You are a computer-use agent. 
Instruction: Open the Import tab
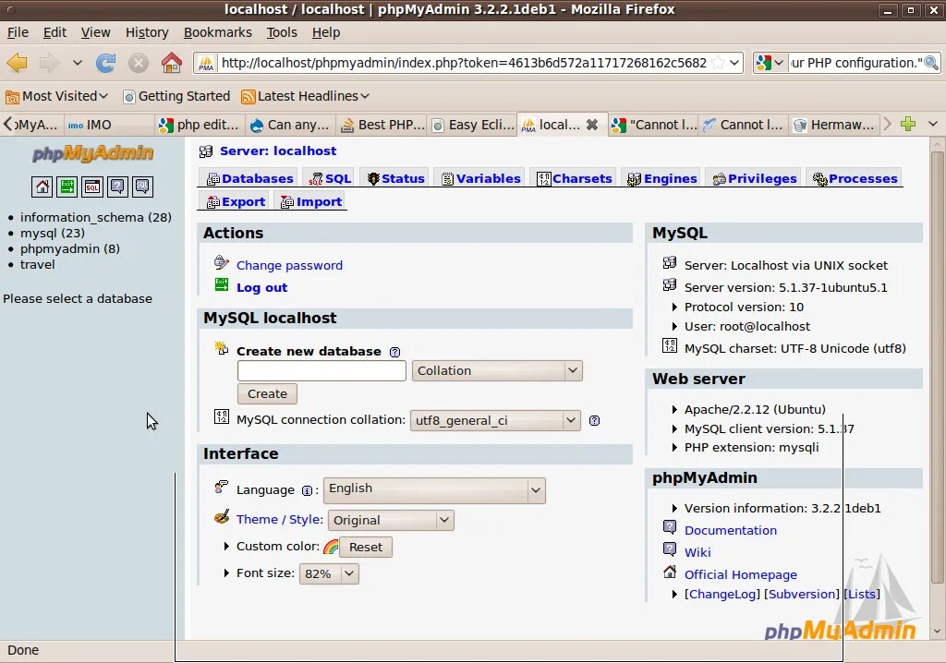(x=311, y=202)
